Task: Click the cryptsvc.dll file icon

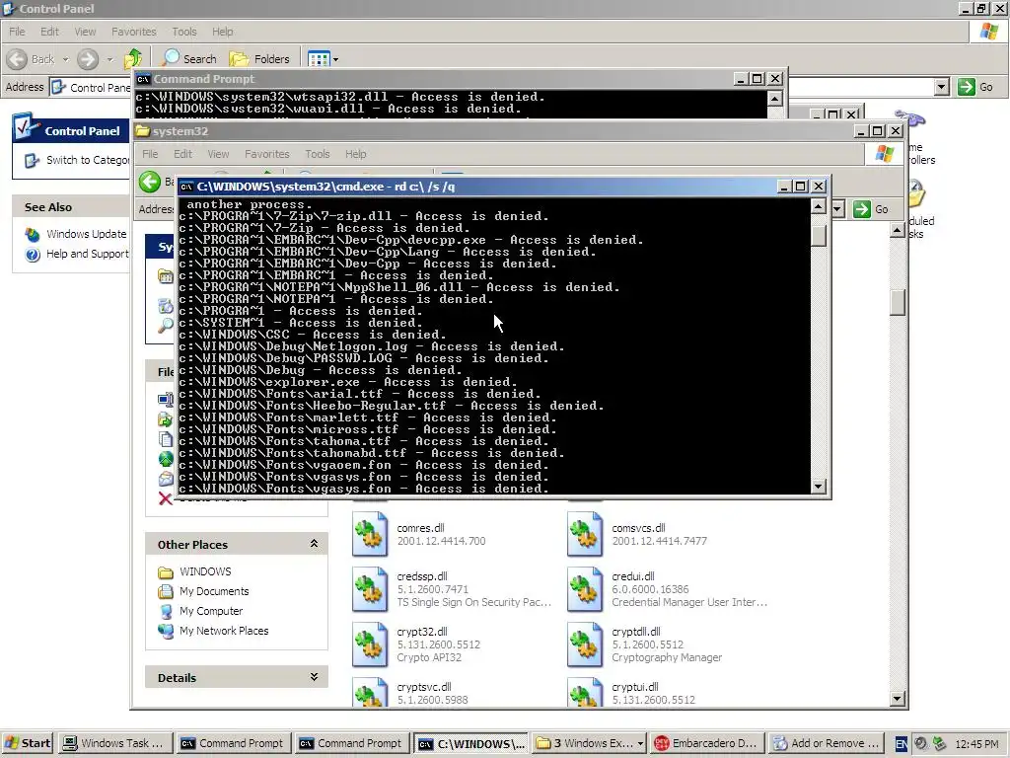Action: pyautogui.click(x=371, y=692)
